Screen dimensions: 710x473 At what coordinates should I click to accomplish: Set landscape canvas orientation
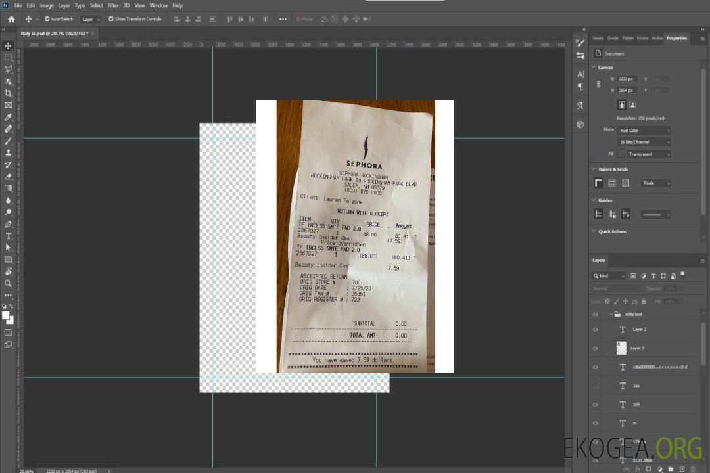pyautogui.click(x=632, y=105)
